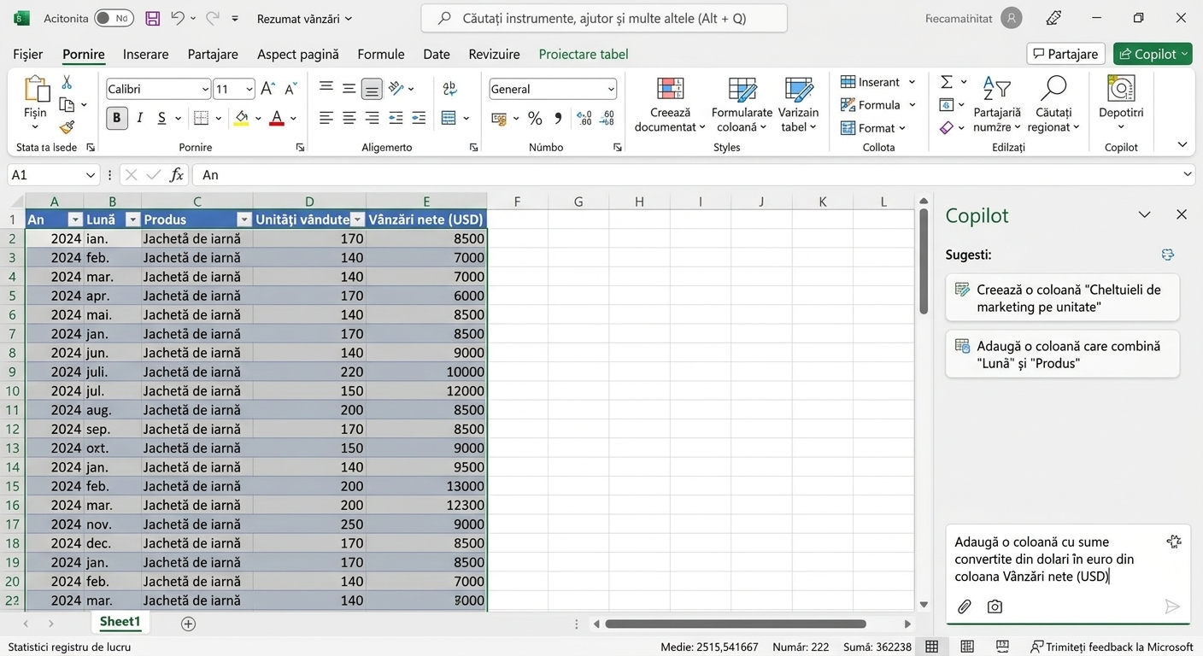The width and height of the screenshot is (1203, 656).
Task: Open the Fişier menu tab
Action: coord(28,54)
